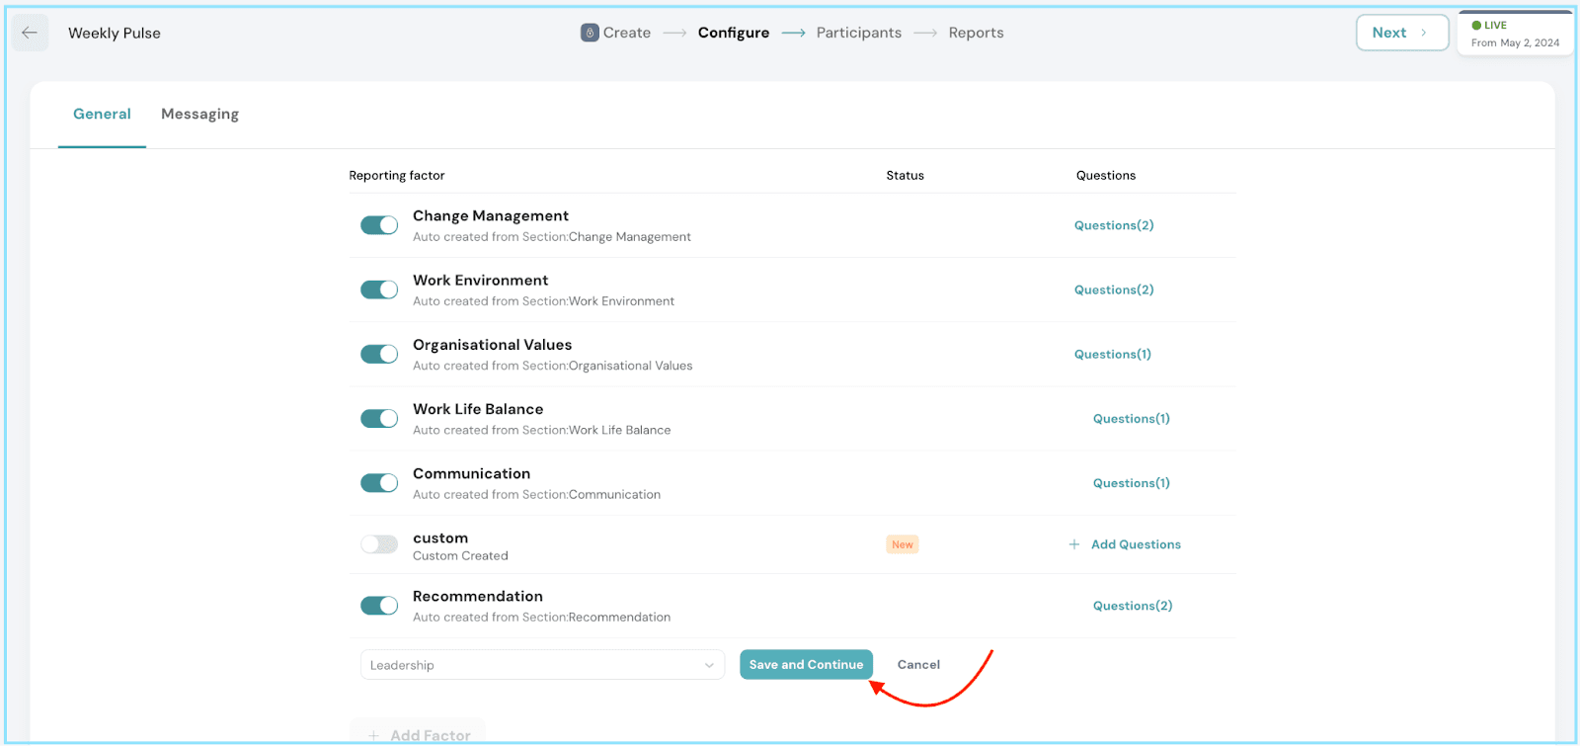Disable the Work Environment toggle
The width and height of the screenshot is (1580, 746).
click(379, 290)
